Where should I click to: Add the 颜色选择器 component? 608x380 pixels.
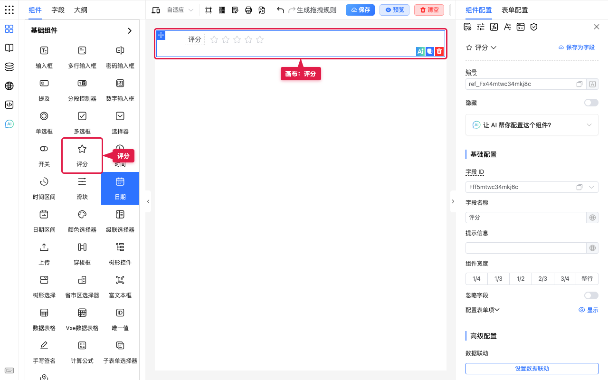coord(82,221)
